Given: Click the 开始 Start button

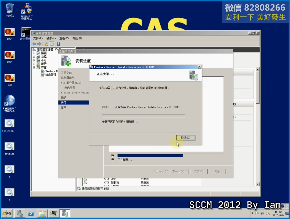Looking at the screenshot, I should coord(7,213).
